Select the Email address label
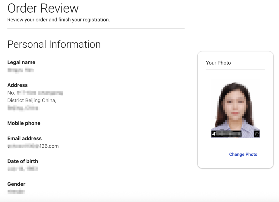 [x=24, y=138]
